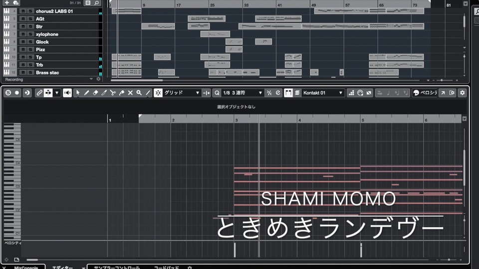Open the エディター tab dropdown arrow
Viewport: 479px width, 269px height.
click(x=83, y=268)
